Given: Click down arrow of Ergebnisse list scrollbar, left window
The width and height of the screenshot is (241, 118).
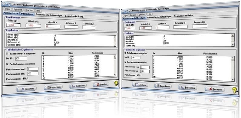Looking at the screenshot, I should coord(115,45).
